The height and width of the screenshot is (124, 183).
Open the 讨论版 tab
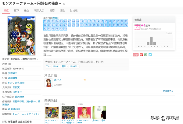(74, 10)
